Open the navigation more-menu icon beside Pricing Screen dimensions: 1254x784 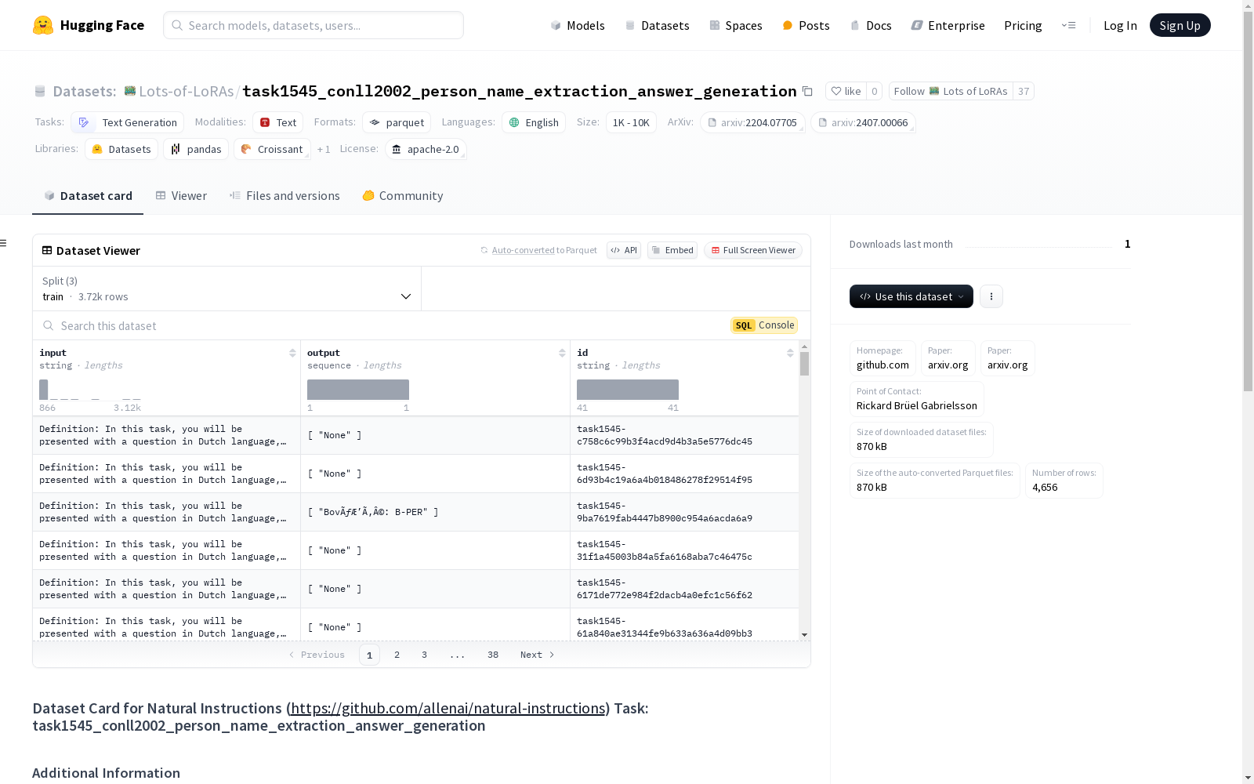[1068, 25]
